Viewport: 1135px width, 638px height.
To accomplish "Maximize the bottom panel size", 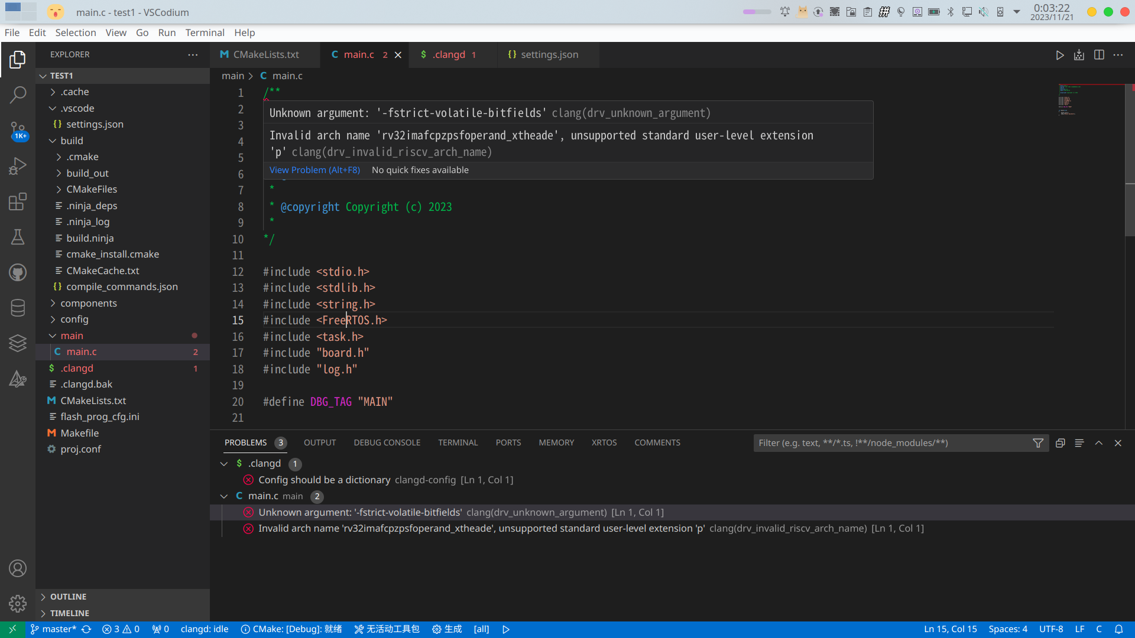I will [x=1099, y=443].
